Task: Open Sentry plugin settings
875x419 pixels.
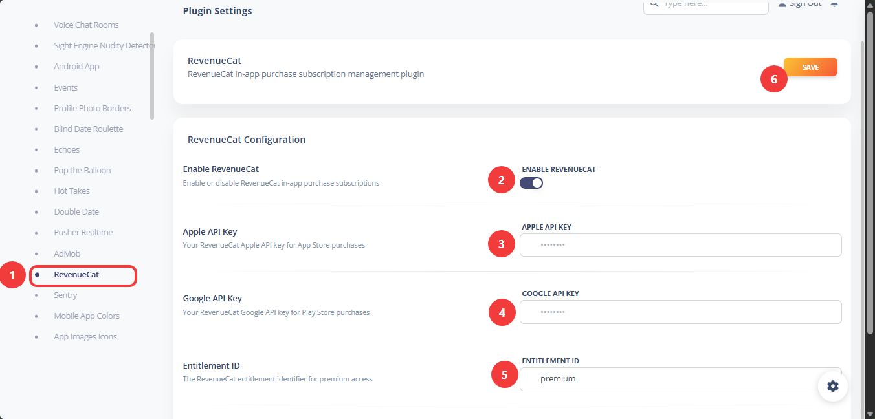Action: [65, 295]
